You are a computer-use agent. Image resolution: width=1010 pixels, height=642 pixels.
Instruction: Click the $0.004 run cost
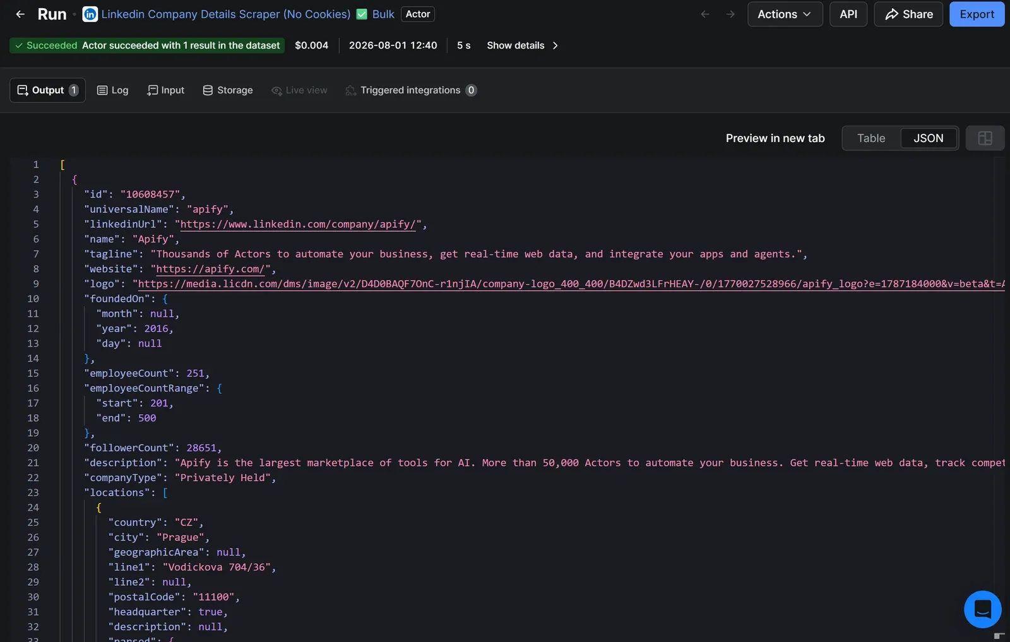tap(312, 45)
